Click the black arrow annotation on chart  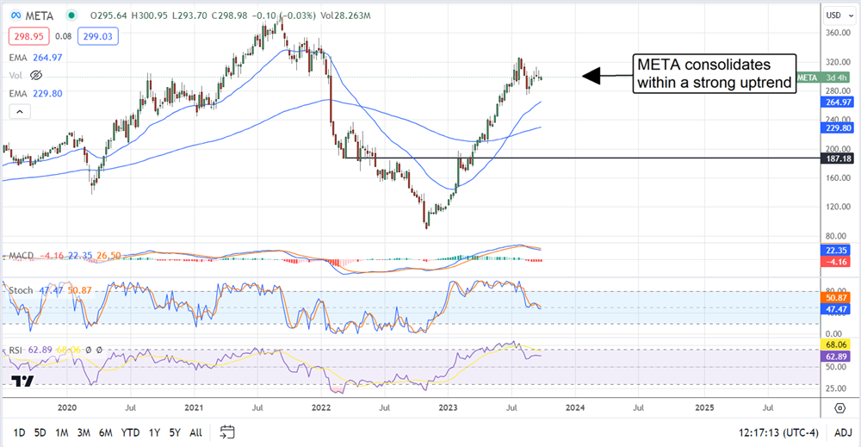(x=605, y=76)
